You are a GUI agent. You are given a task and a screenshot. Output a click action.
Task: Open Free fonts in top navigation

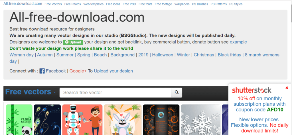coord(145,4)
